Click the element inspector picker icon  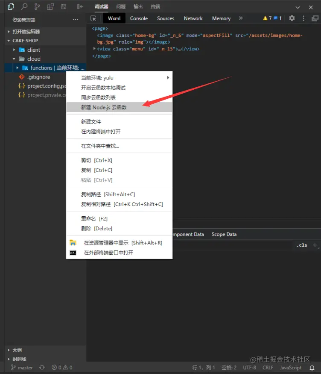point(93,18)
